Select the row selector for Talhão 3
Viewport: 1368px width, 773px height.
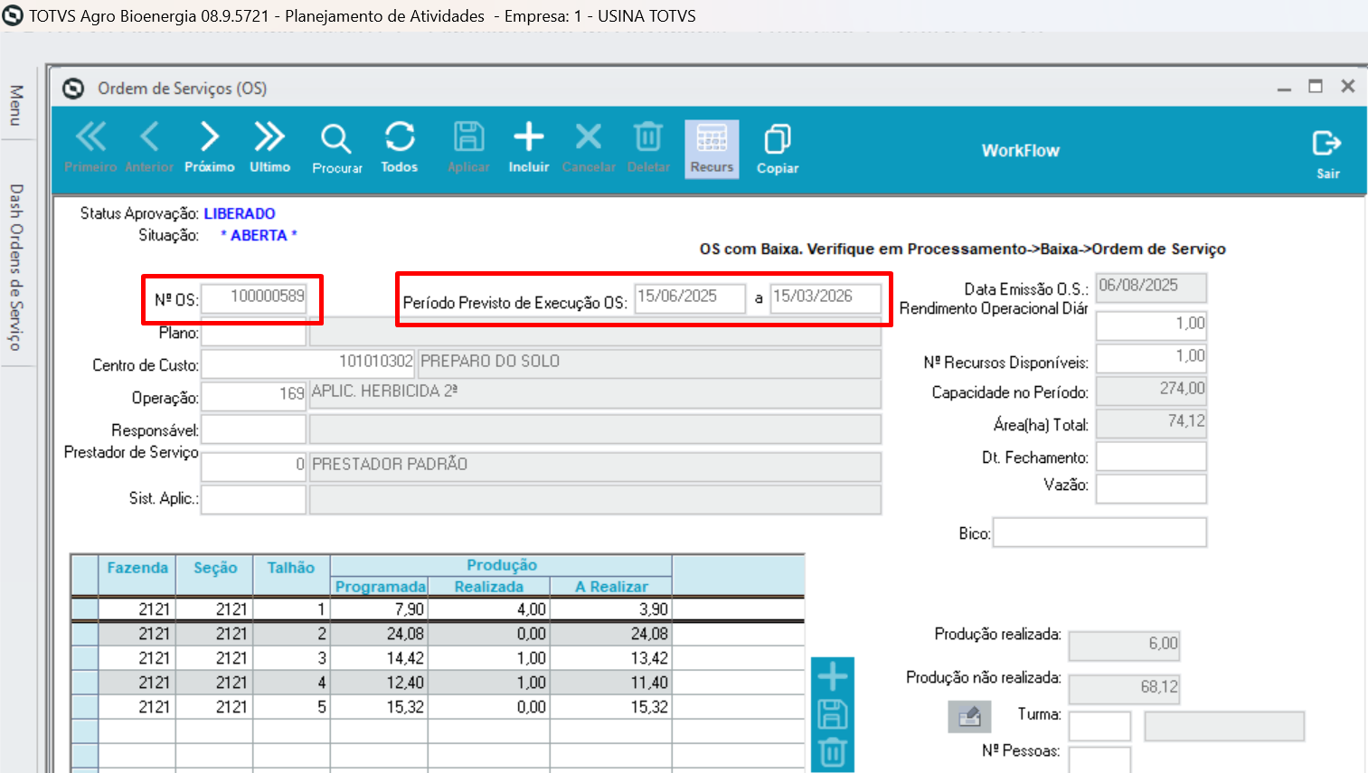point(84,658)
